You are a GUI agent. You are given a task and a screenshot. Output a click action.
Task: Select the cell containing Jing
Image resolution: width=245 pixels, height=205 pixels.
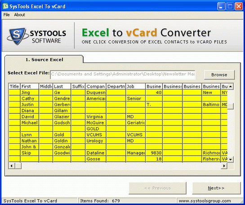[x=30, y=93]
